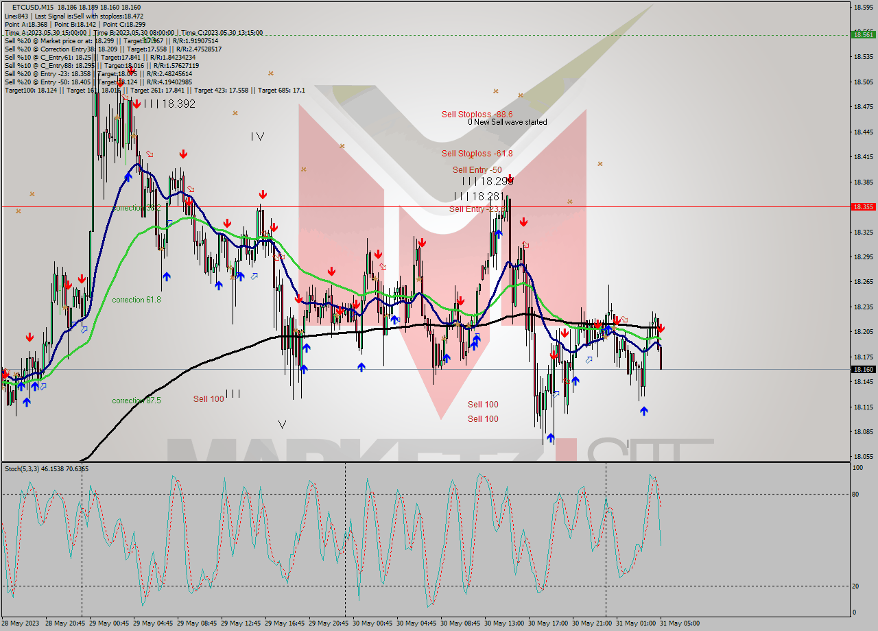Click the 18.475 price axis value
The height and width of the screenshot is (631, 878).
(863, 106)
